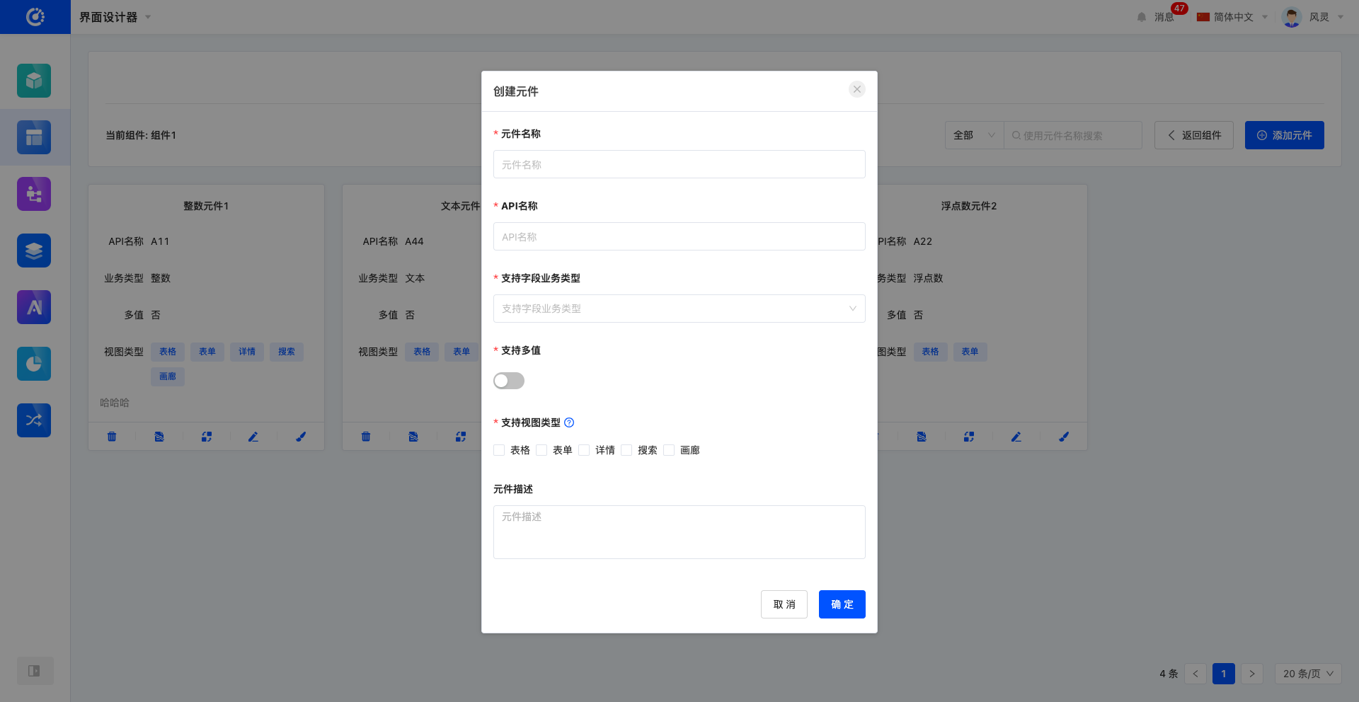1359x702 pixels.
Task: Click the help icon beside 支持视图类型
Action: click(x=569, y=422)
